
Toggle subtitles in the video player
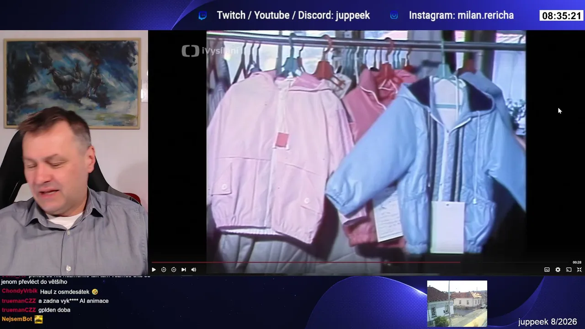[547, 270]
